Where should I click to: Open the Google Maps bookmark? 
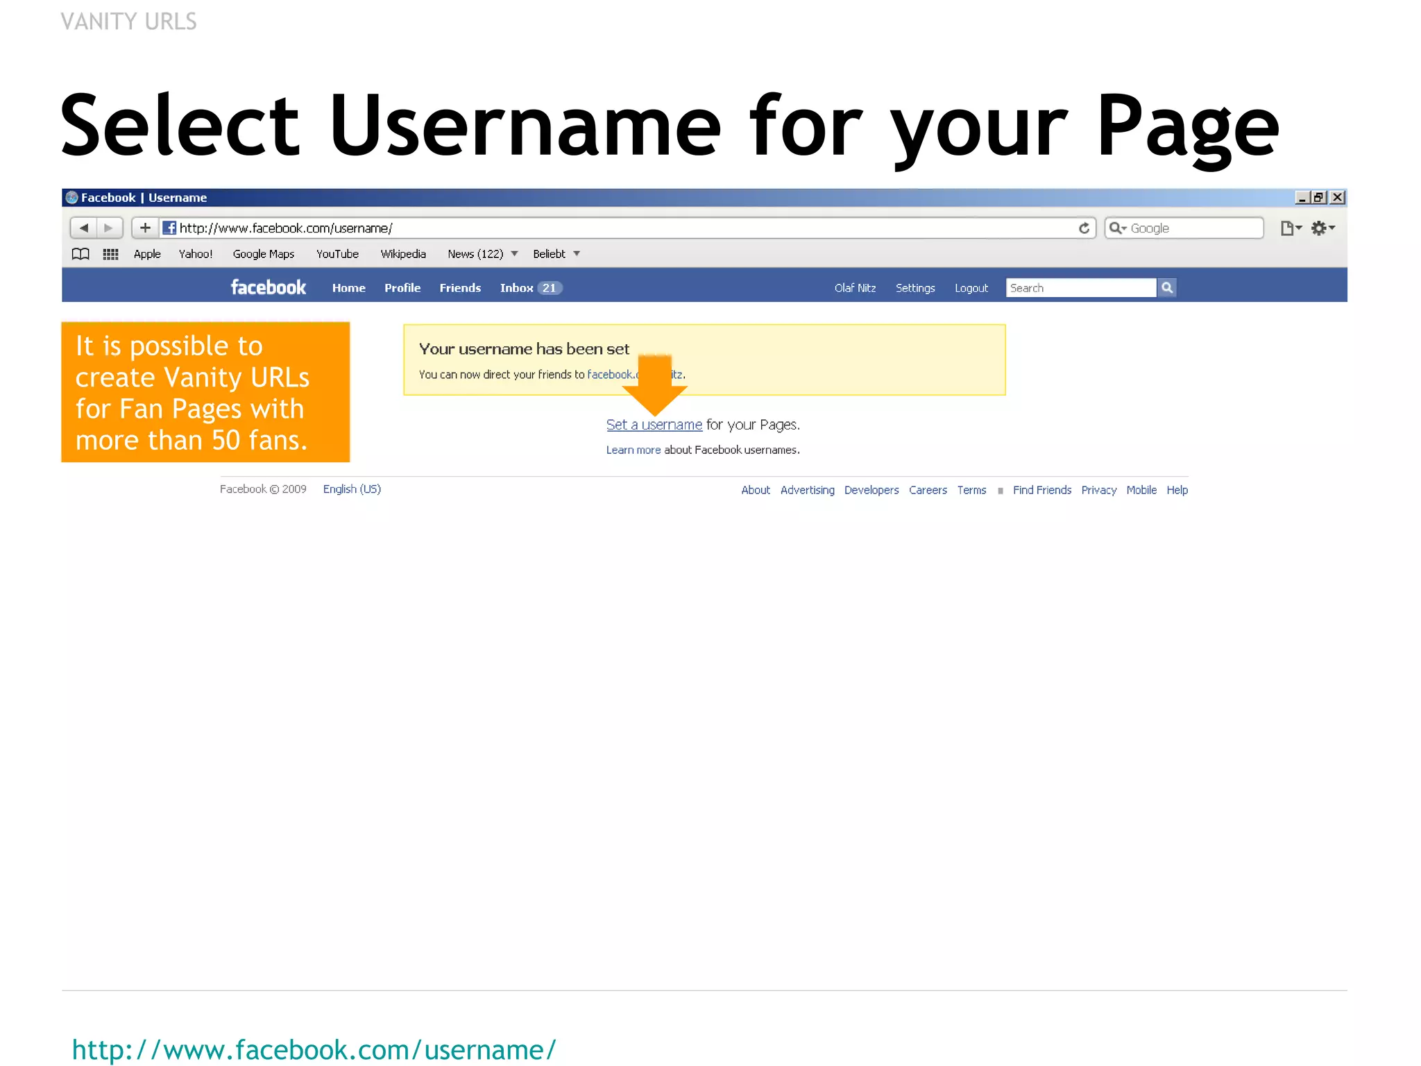(264, 254)
